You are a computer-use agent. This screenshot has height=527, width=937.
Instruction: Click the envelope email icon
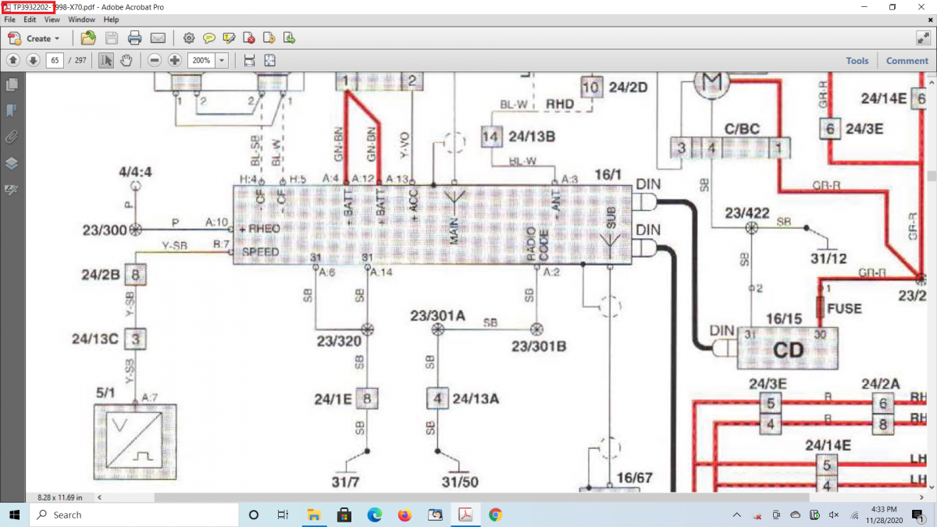click(x=158, y=38)
